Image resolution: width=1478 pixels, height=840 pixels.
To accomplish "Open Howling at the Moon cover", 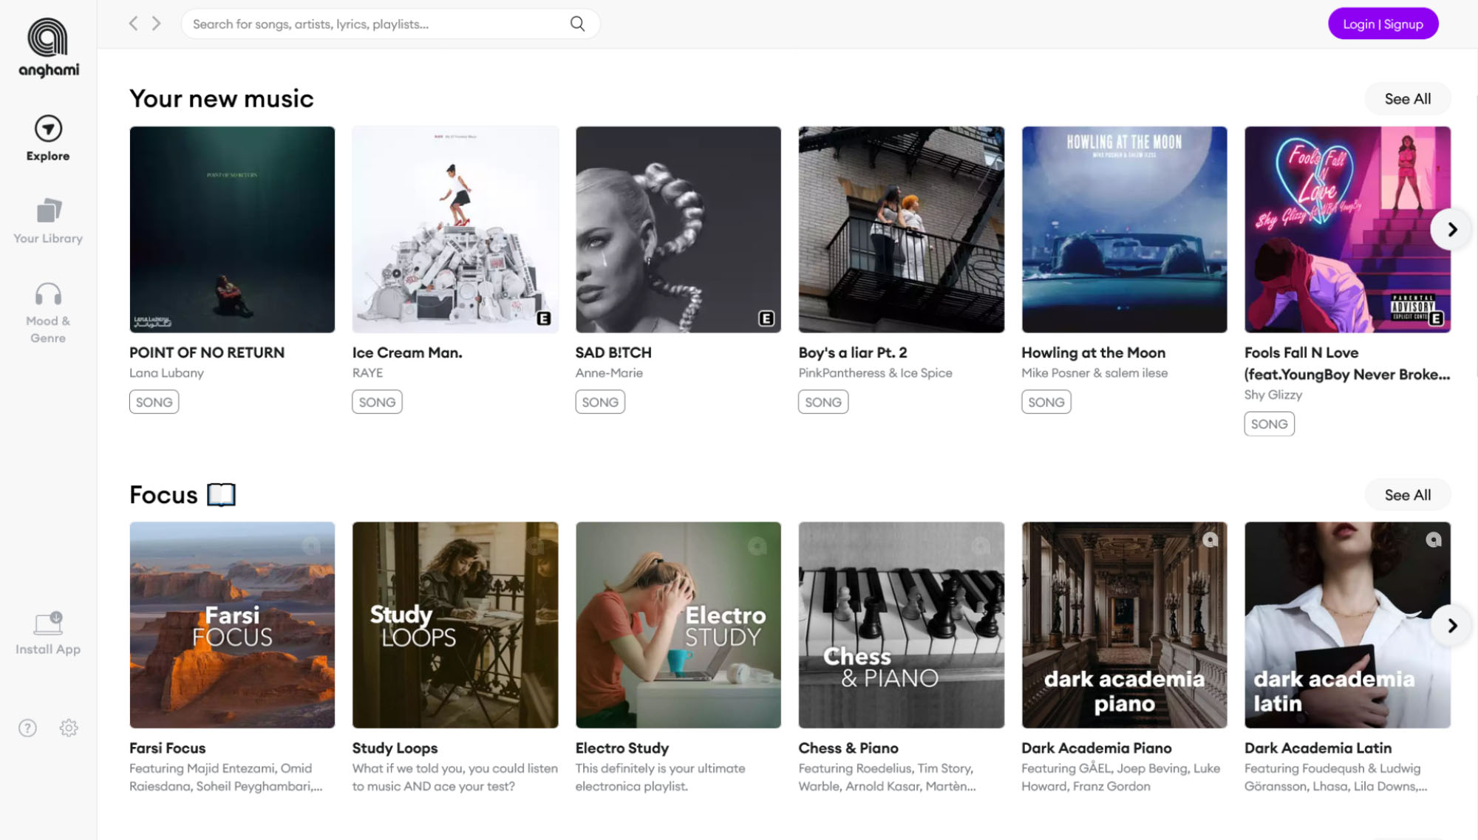I will click(x=1124, y=229).
